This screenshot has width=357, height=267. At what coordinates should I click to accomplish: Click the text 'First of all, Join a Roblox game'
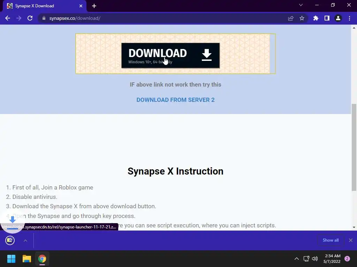pos(53,187)
